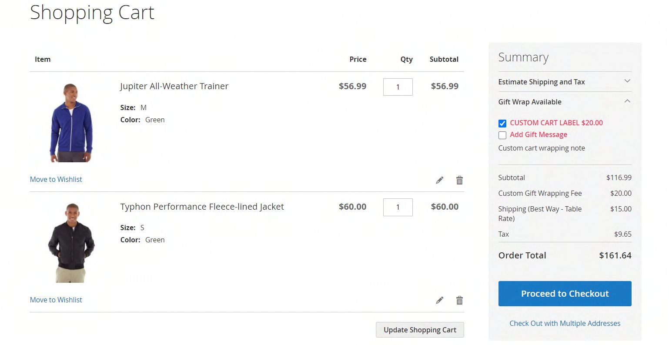Open Check Out with Multiple Addresses
The height and width of the screenshot is (345, 669).
coord(565,323)
